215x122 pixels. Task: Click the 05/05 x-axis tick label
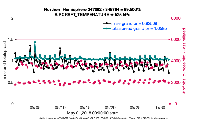[35, 107]
